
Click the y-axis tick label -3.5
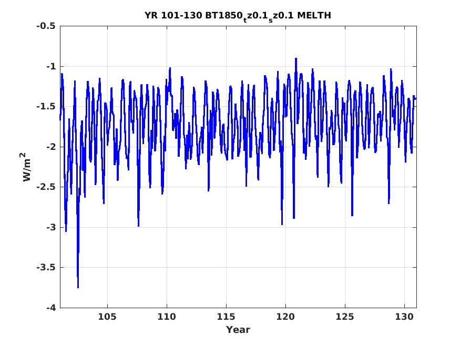[x=46, y=267]
